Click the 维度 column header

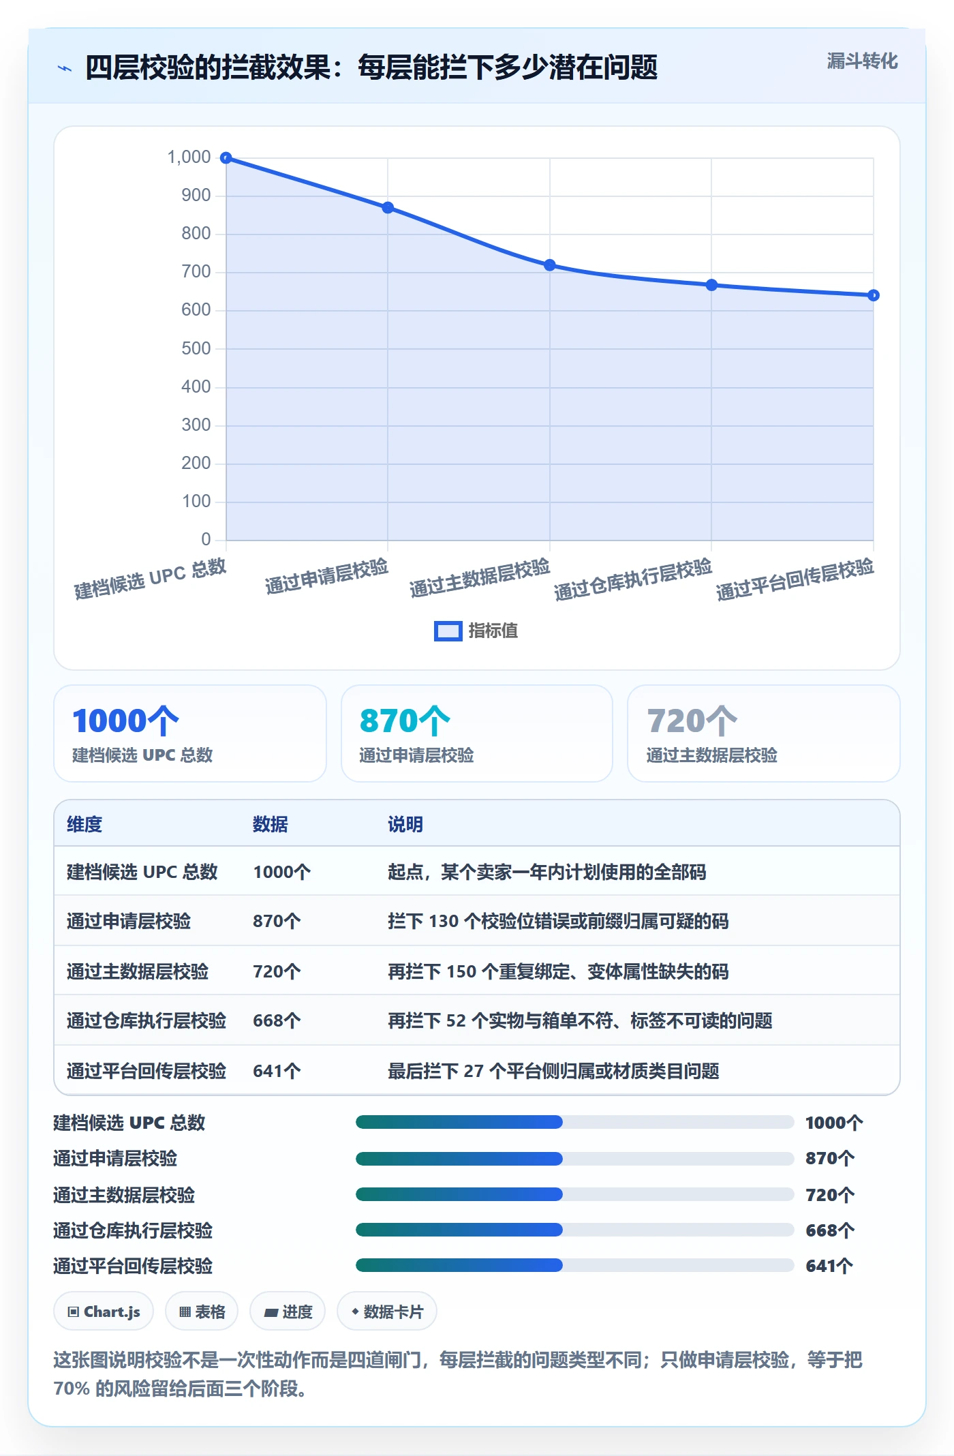[84, 824]
